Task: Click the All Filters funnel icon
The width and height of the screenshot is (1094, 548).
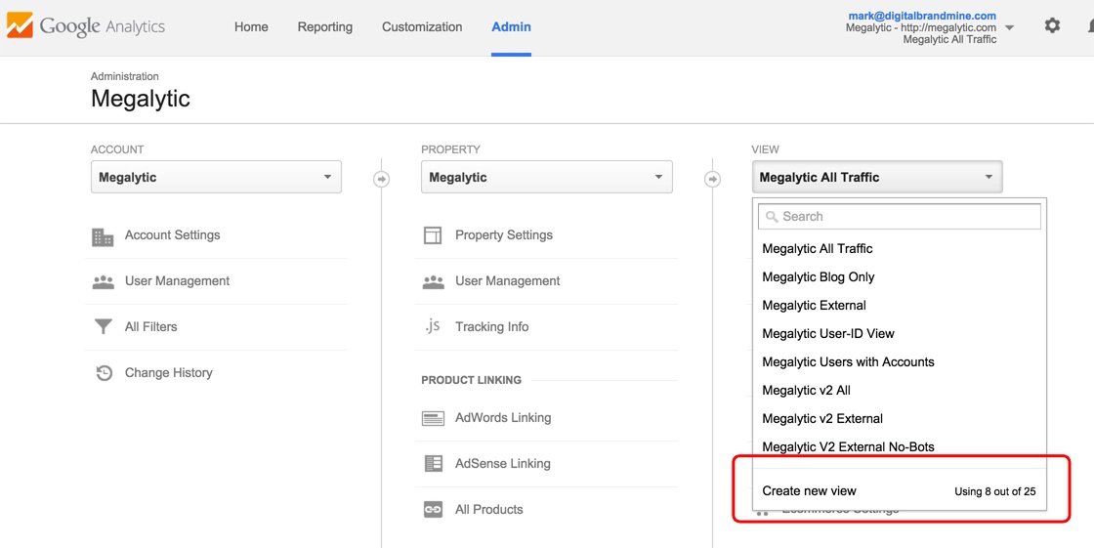Action: [x=103, y=327]
